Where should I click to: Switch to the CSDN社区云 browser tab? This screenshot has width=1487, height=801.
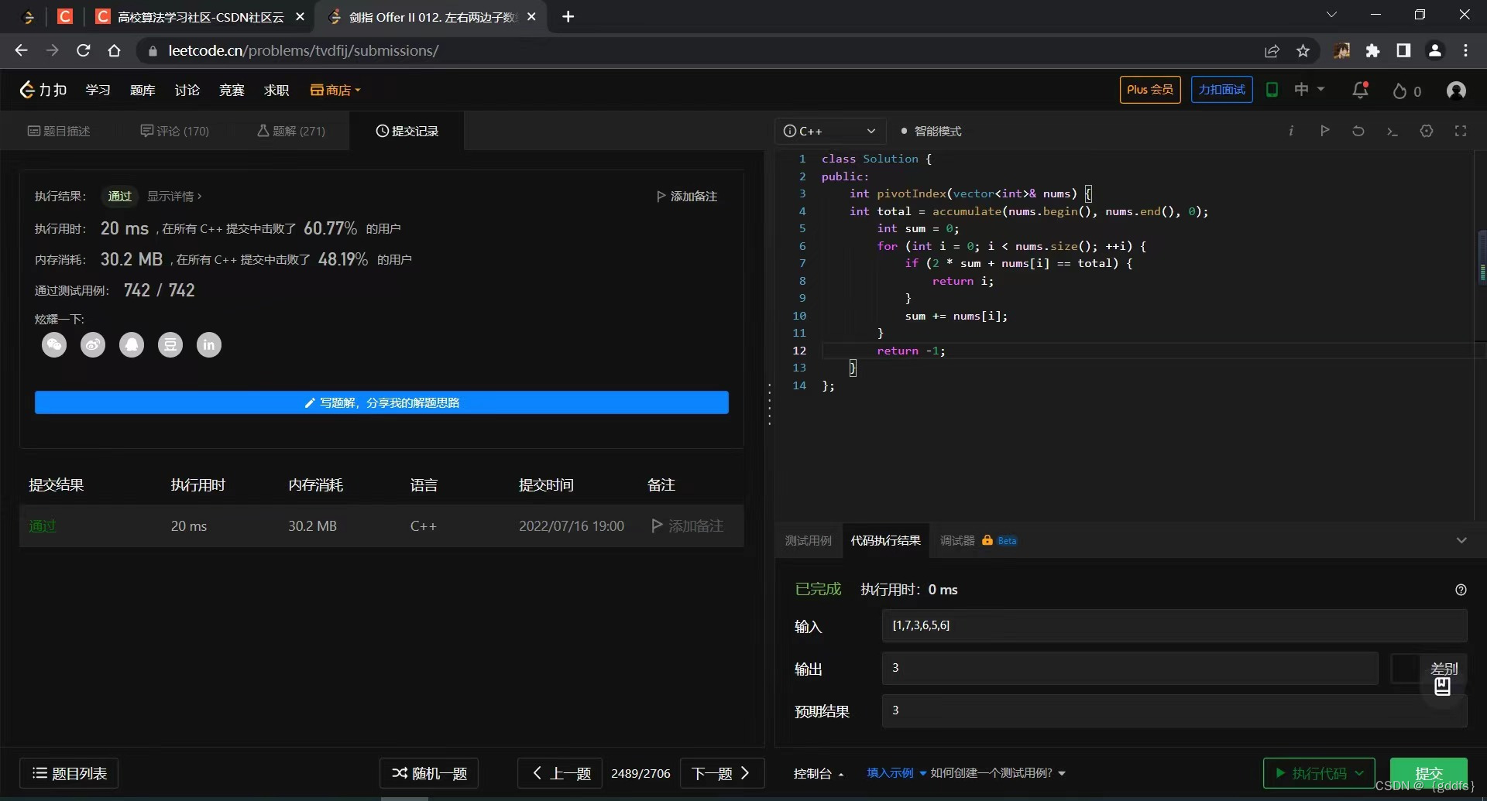coord(200,17)
